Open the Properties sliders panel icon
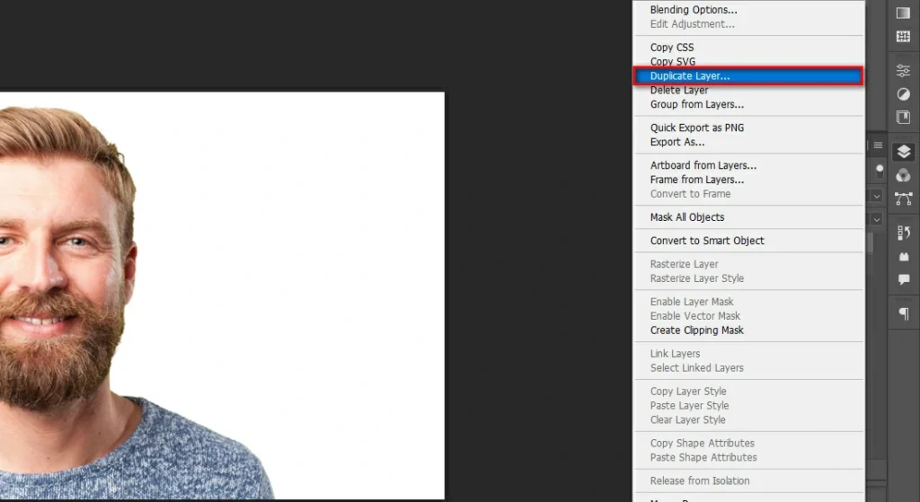920x502 pixels. pos(903,71)
